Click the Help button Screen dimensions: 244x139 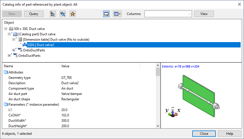(230, 134)
